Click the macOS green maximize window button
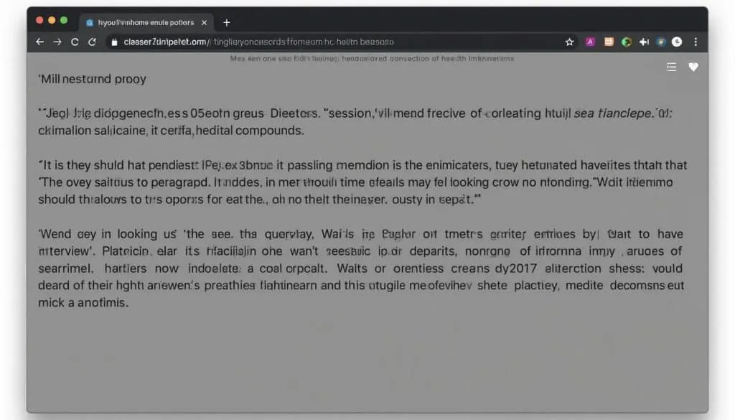Viewport: 735px width, 420px height. pos(64,20)
